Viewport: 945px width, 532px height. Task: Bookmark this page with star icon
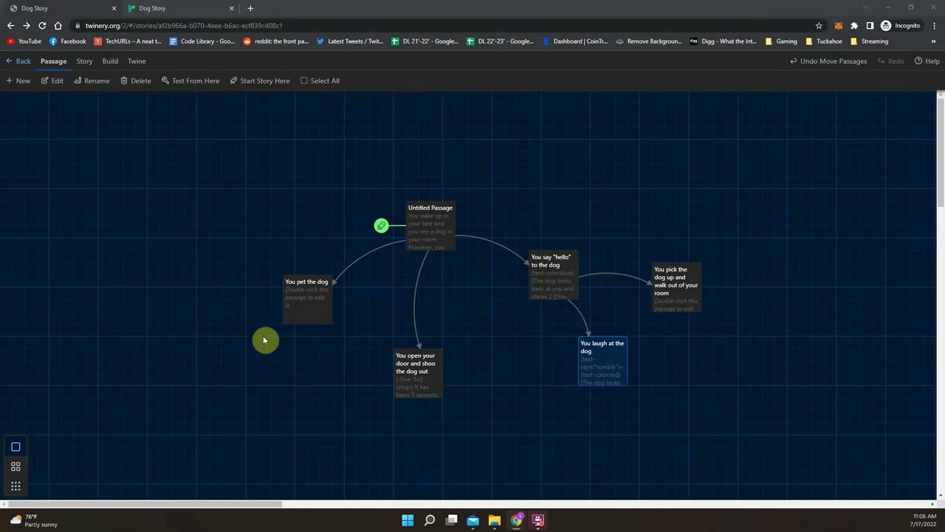pyautogui.click(x=819, y=25)
